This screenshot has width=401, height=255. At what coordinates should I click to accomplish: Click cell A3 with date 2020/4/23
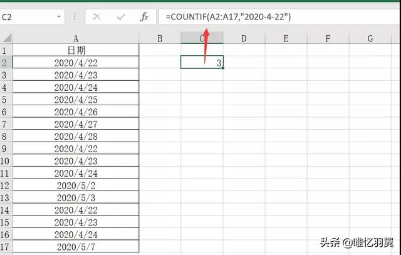(76, 75)
